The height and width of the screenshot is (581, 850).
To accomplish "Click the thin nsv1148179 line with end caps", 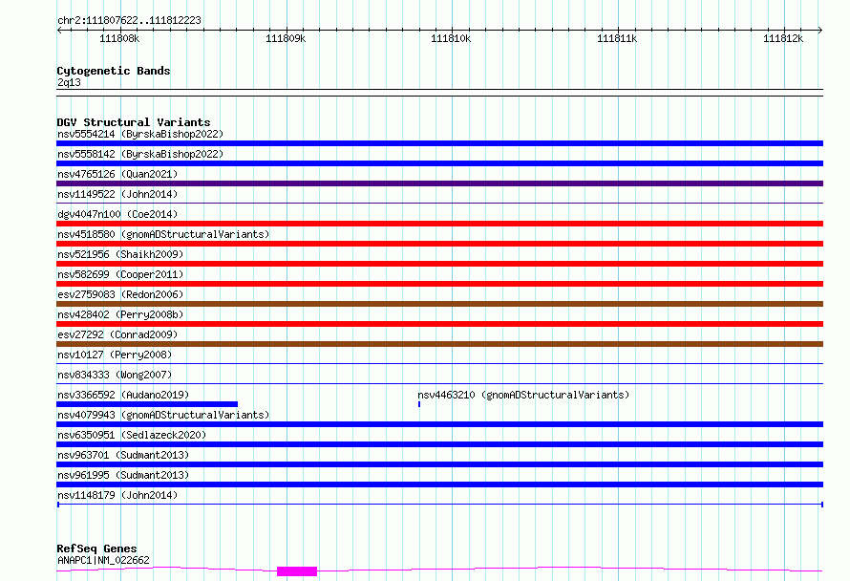I will 439,505.
